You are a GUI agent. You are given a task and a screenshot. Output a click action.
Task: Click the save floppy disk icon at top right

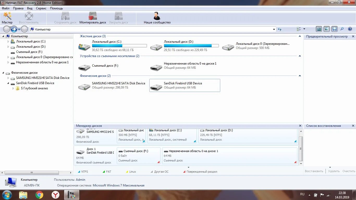335,29
